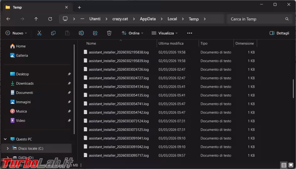Viewport: 296px width, 169px height.
Task: Refresh the current folder view
Action: 50,19
